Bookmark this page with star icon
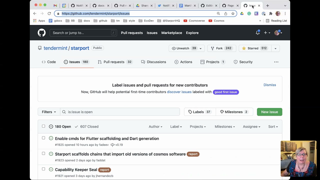 point(233,13)
